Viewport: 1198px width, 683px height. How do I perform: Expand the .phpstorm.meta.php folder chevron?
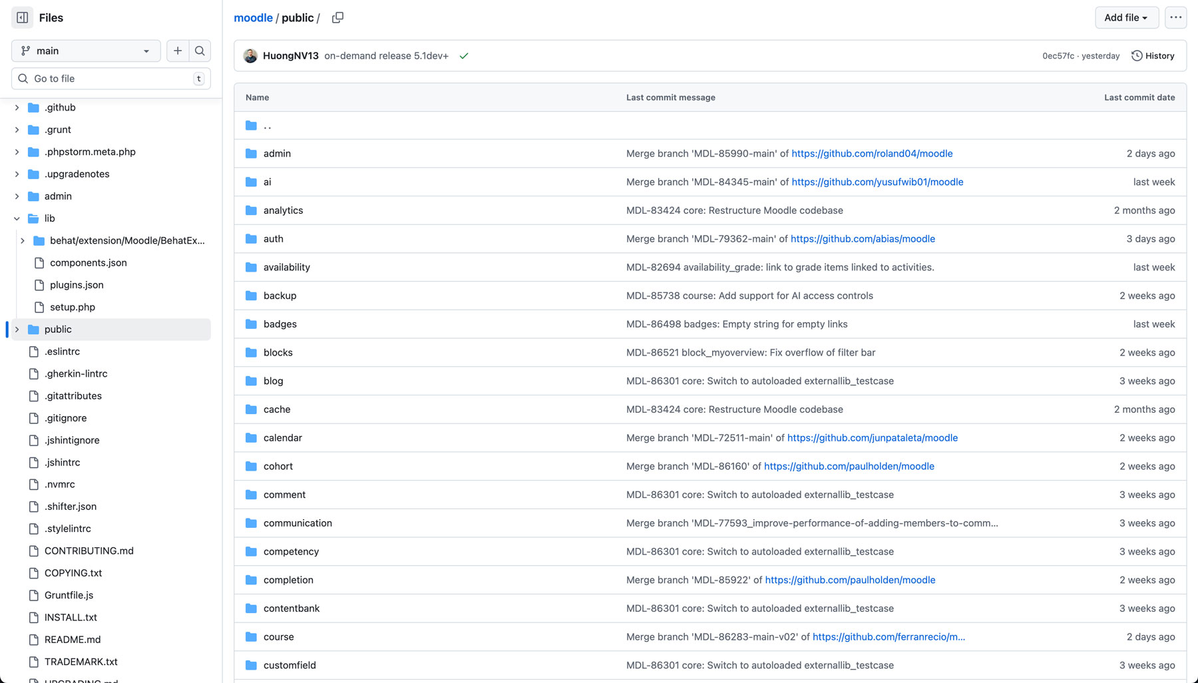[x=17, y=152]
